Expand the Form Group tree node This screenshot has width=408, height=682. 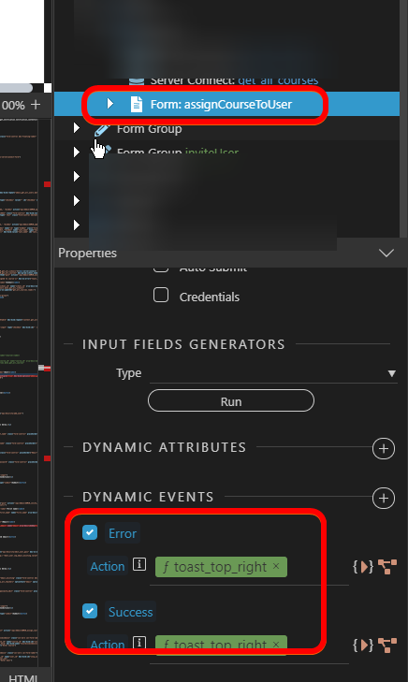tap(77, 128)
